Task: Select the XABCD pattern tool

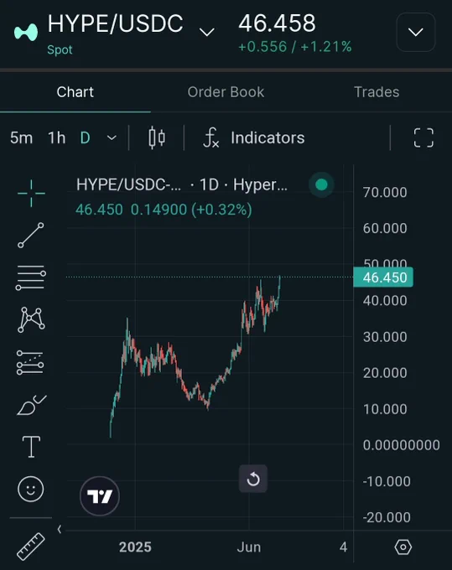Action: pos(31,319)
